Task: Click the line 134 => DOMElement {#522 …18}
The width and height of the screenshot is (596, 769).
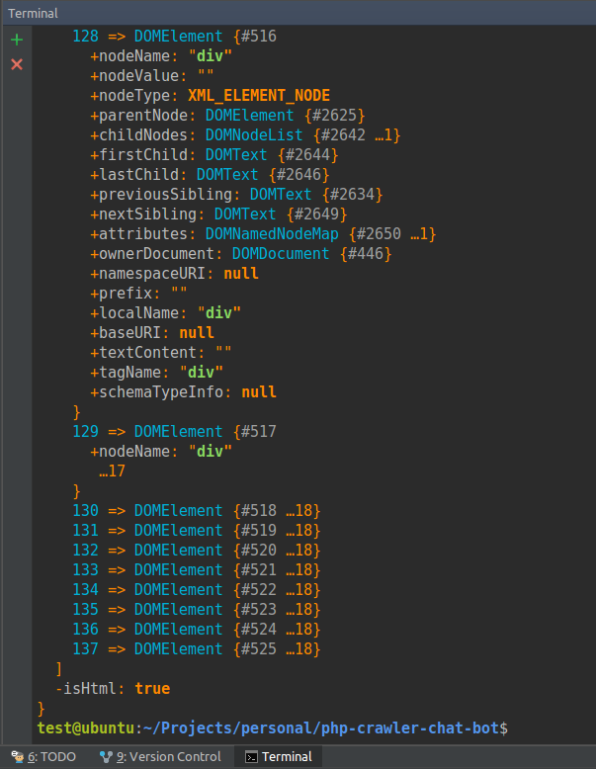Action: pos(197,589)
